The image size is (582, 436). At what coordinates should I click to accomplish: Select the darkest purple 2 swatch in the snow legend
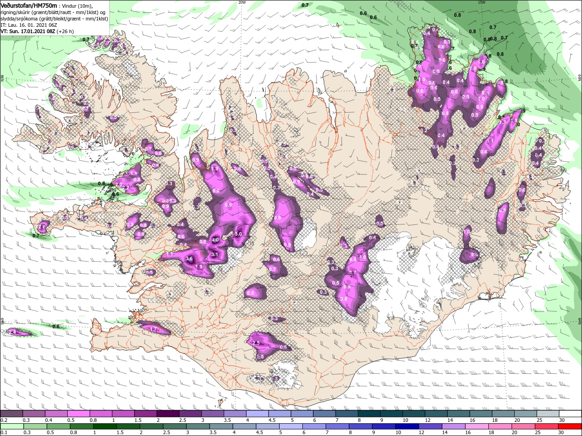(167, 413)
